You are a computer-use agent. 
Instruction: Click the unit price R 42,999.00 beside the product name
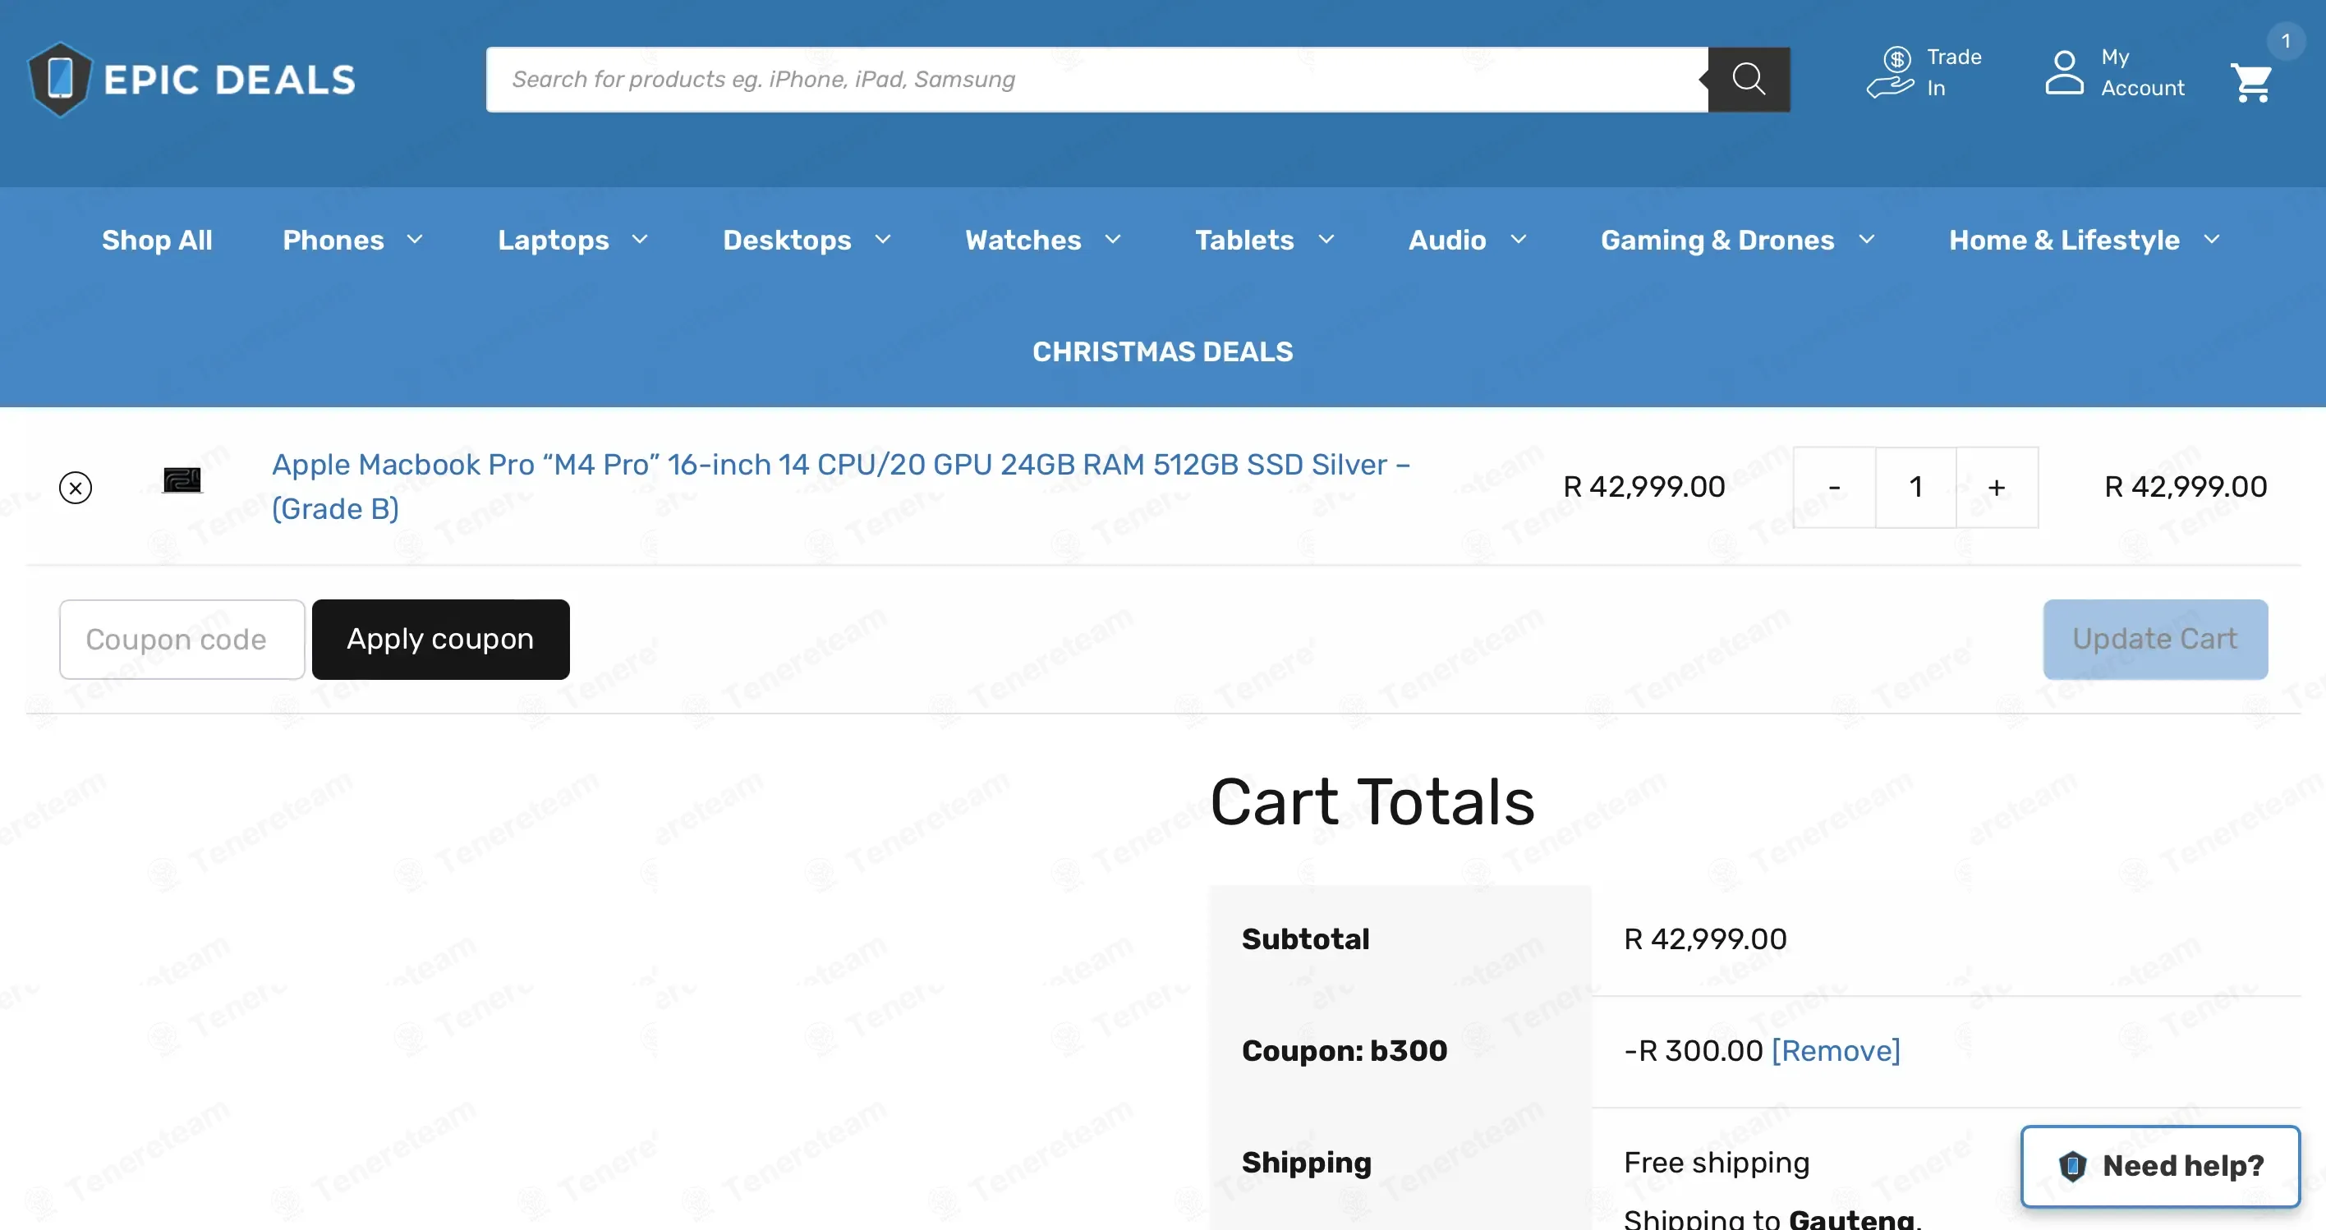(x=1643, y=487)
